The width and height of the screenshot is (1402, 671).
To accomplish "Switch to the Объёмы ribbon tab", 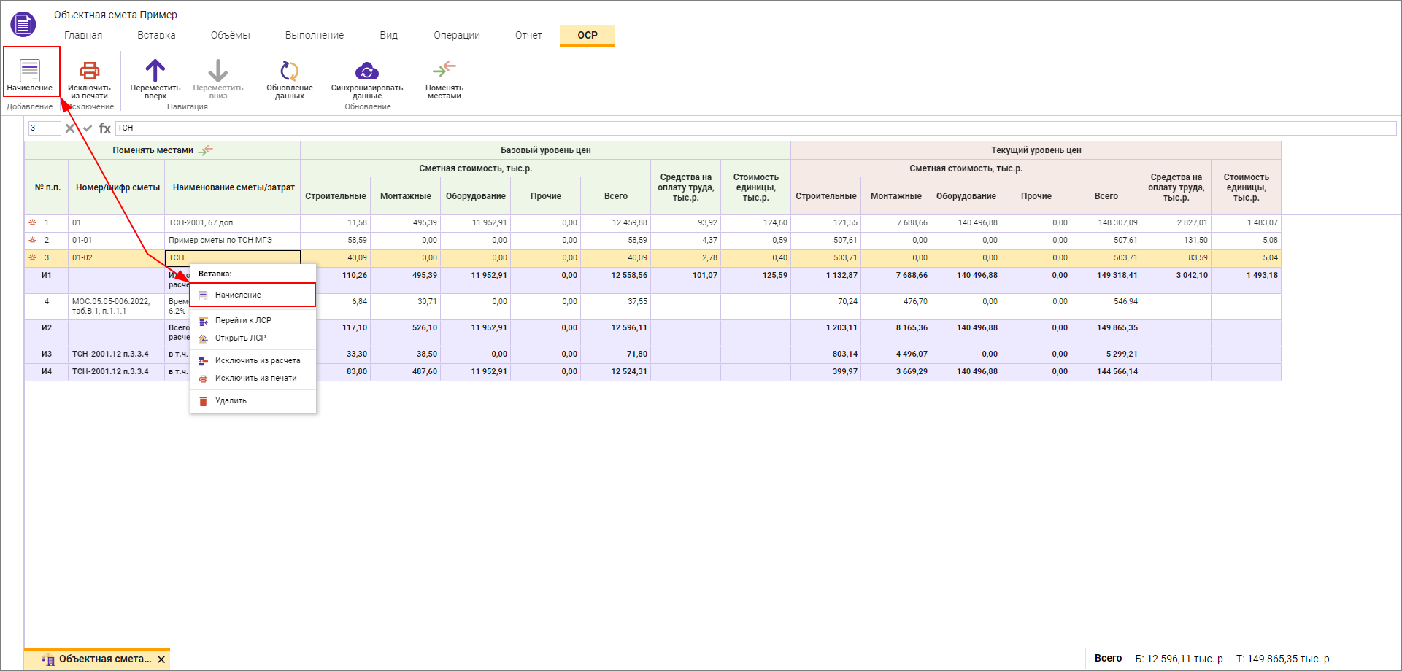I will coord(230,35).
